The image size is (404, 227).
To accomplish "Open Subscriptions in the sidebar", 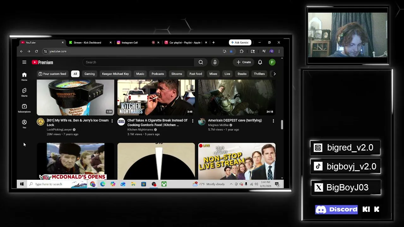I will (24, 108).
